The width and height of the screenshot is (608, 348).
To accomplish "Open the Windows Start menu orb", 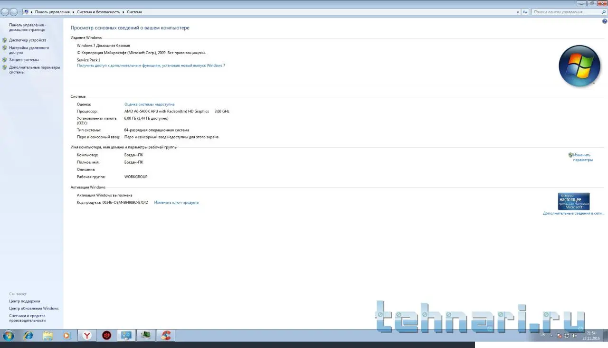I will 8,336.
